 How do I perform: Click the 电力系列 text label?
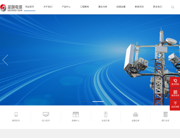click(46, 121)
